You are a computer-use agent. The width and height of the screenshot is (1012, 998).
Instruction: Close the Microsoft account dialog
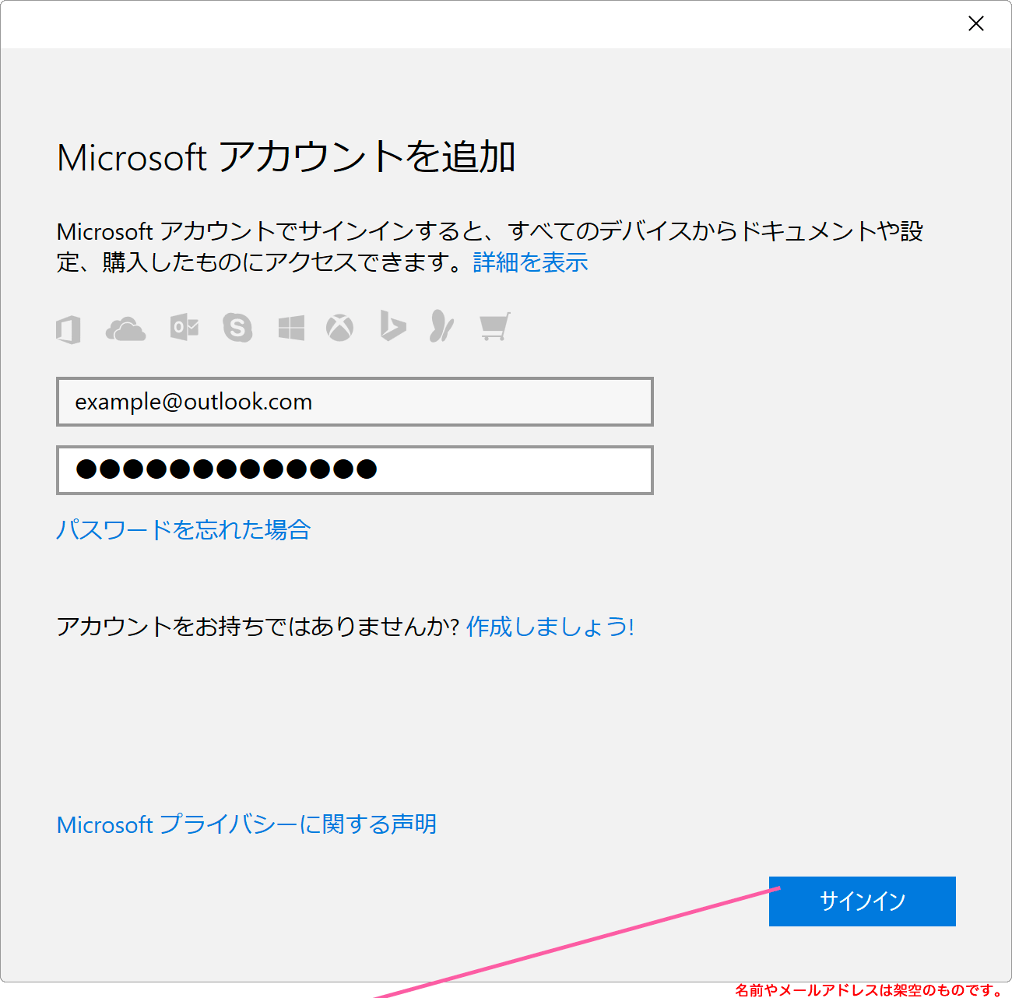coord(976,24)
